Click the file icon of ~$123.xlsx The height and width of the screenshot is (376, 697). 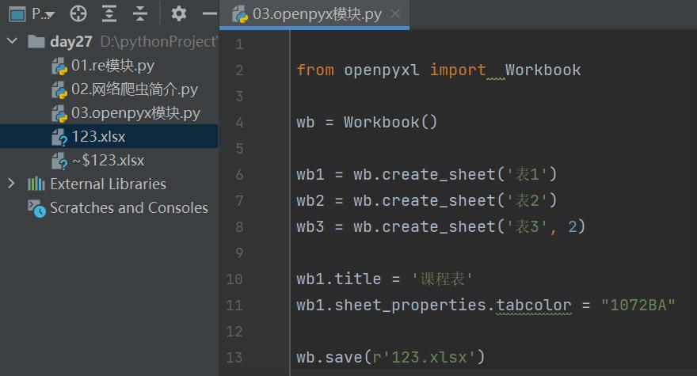pos(59,161)
